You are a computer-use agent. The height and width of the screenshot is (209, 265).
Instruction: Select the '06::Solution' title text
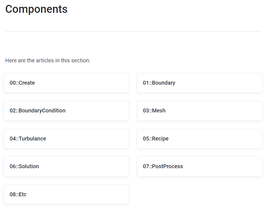[24, 166]
